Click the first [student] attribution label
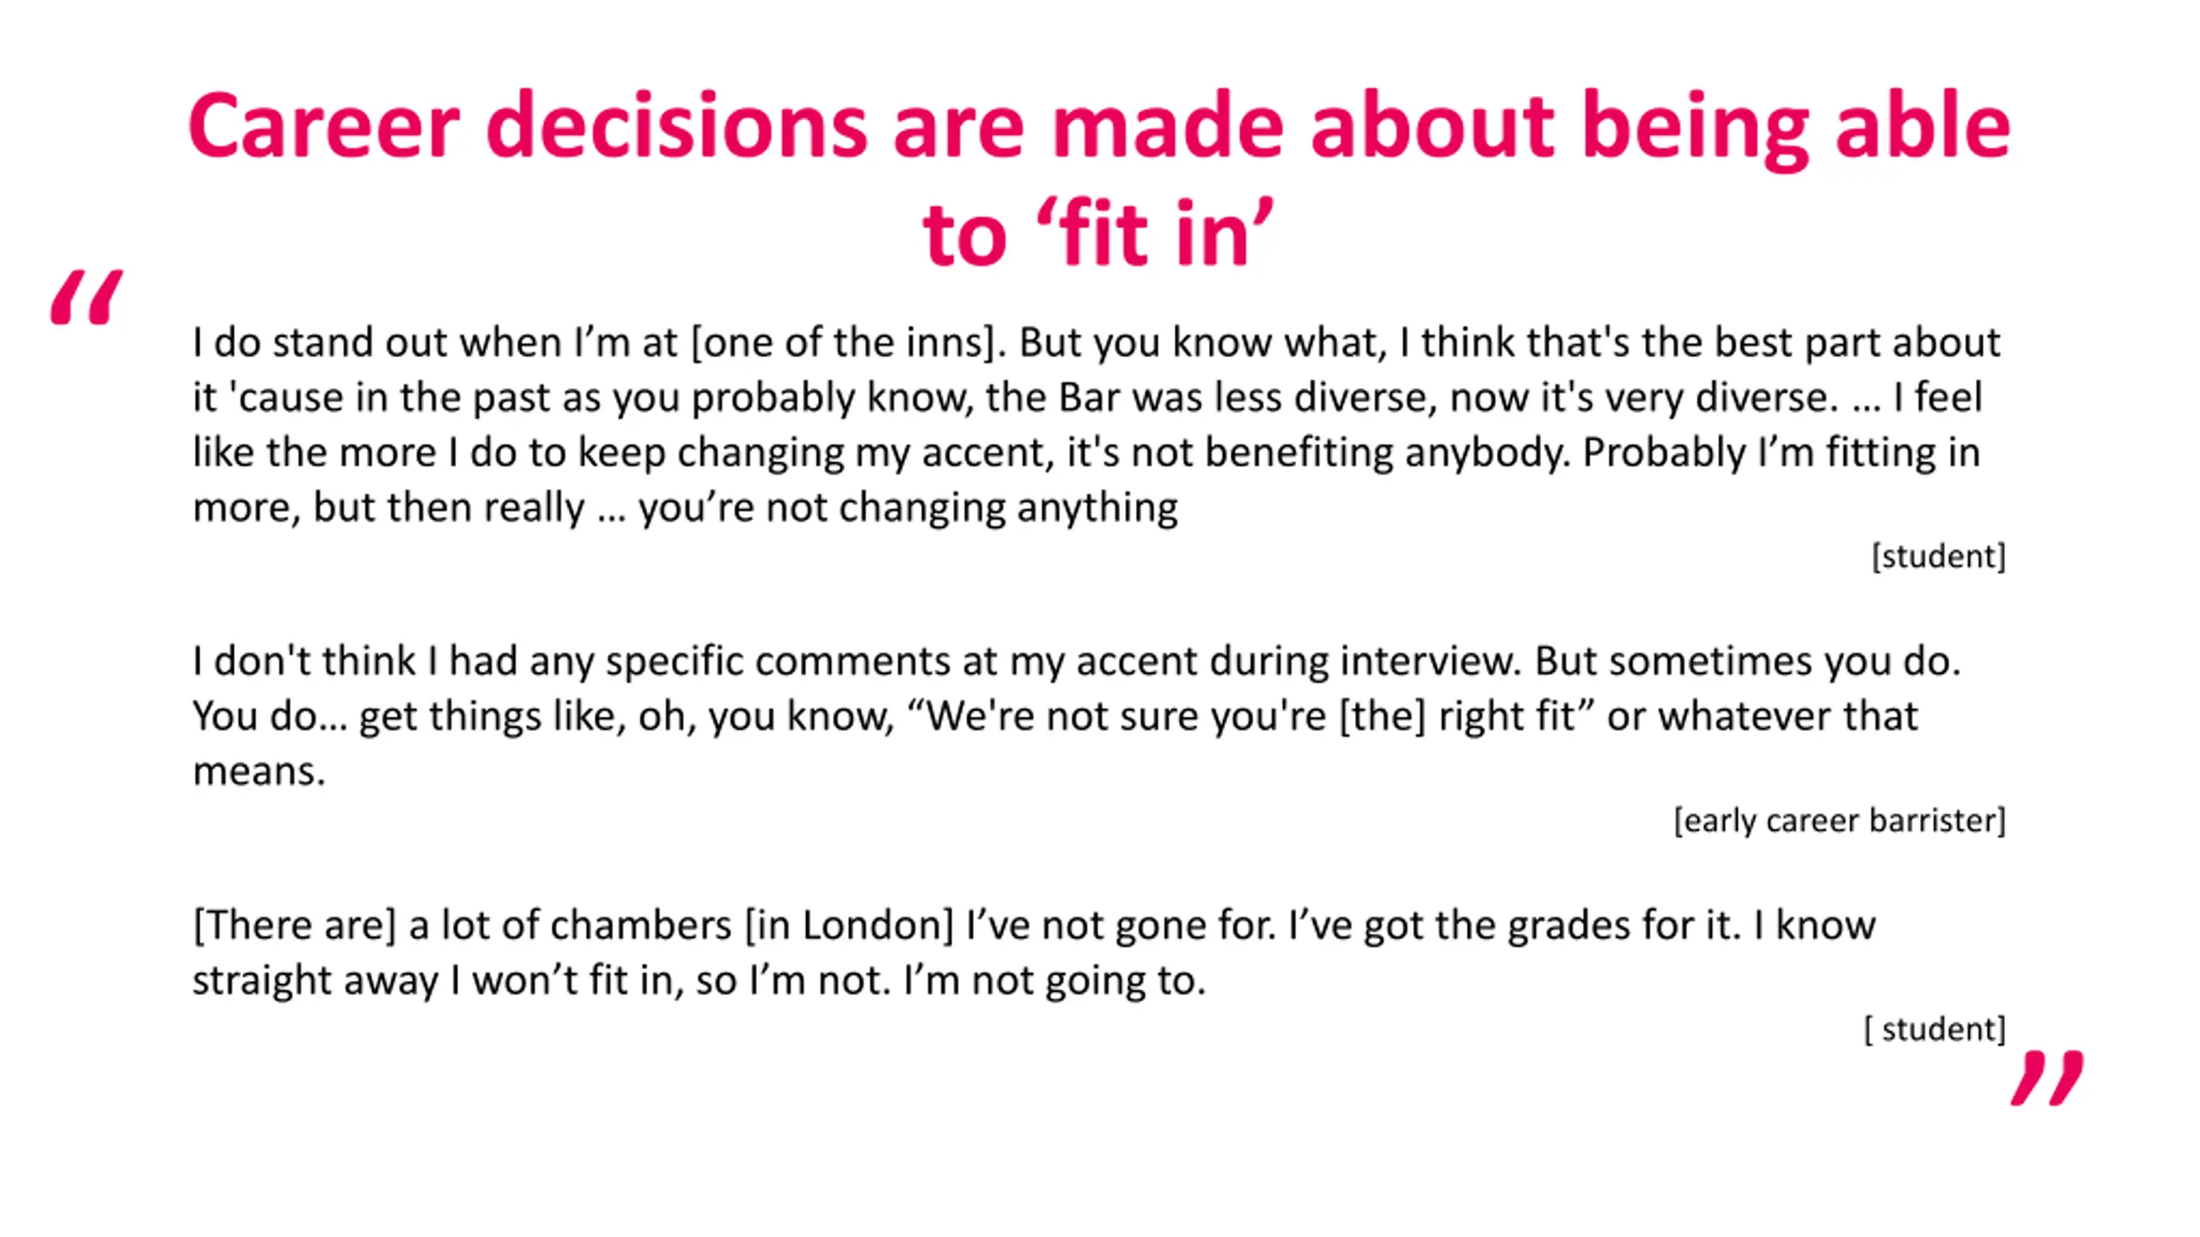Image resolution: width=2200 pixels, height=1237 pixels. click(1939, 556)
